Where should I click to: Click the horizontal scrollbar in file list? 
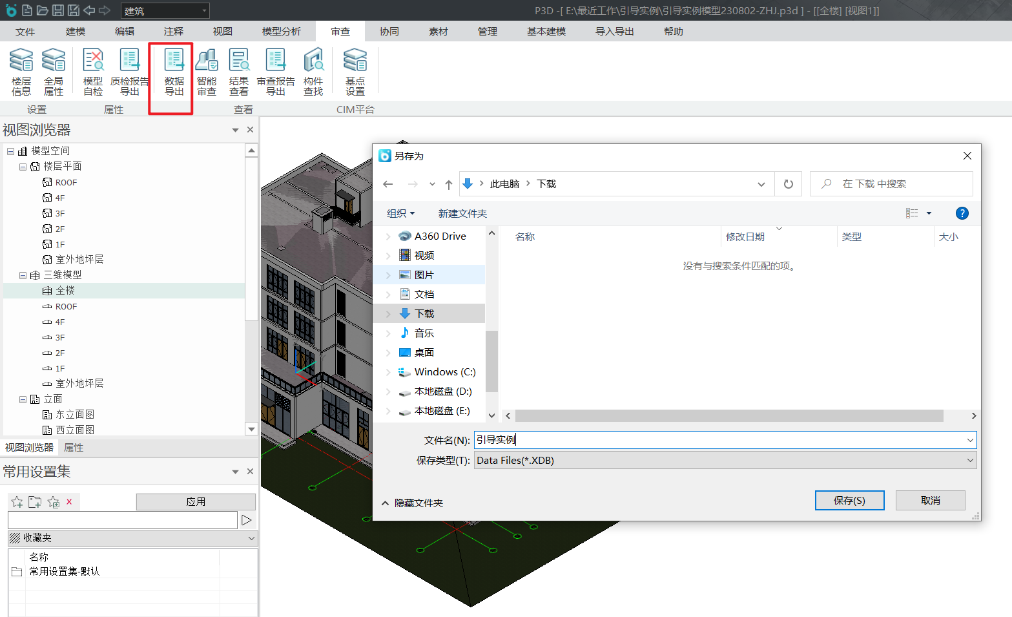[728, 416]
